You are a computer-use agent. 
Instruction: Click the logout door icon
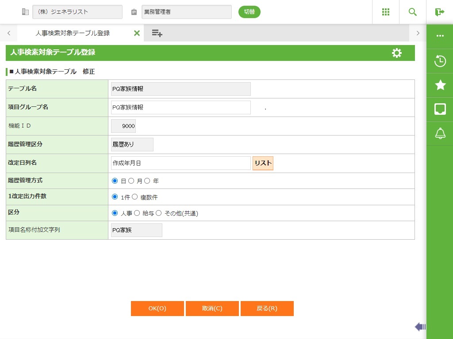tap(439, 12)
